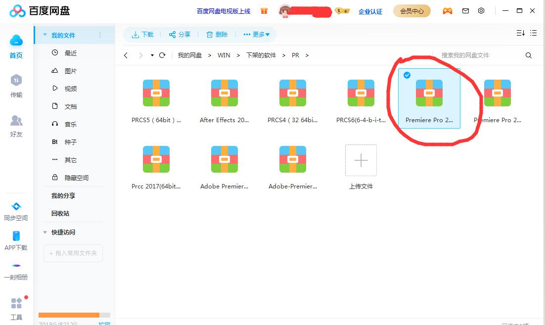
Task: Click 百度网盘电视版上线 link
Action: coord(224,11)
